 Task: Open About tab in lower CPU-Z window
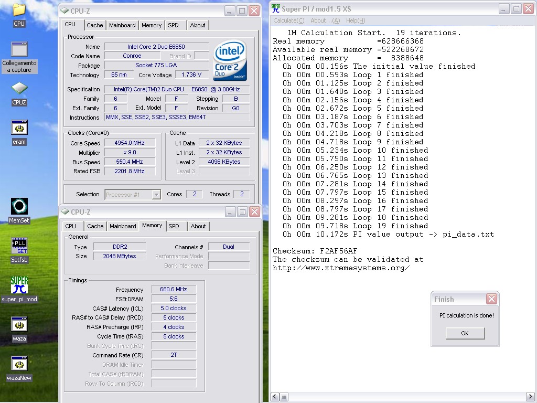(x=198, y=226)
